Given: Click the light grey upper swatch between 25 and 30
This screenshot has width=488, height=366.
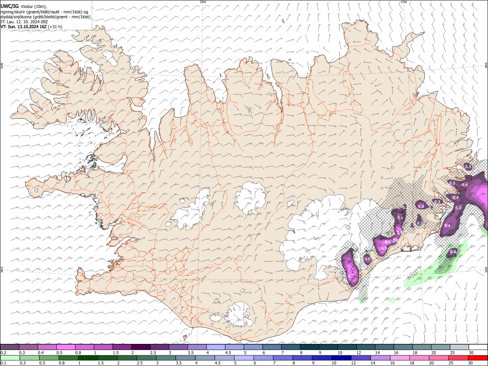Looking at the screenshot, I should point(459,347).
